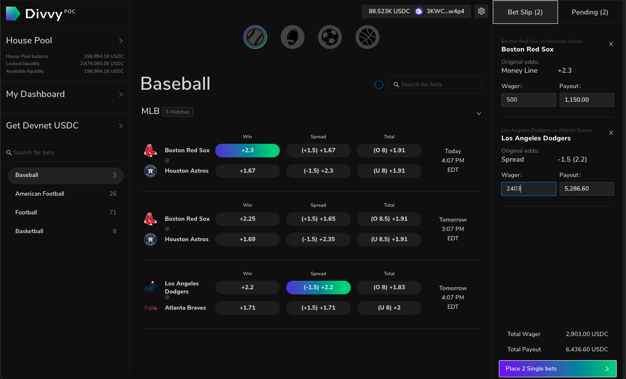Switch to the Pending (2) tab
The height and width of the screenshot is (379, 626).
pyautogui.click(x=590, y=12)
